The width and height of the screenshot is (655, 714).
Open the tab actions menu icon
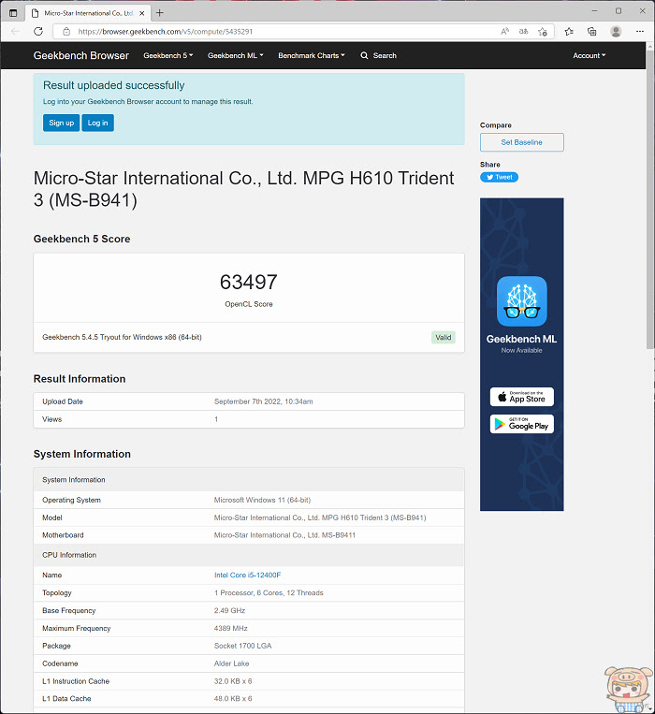point(13,13)
